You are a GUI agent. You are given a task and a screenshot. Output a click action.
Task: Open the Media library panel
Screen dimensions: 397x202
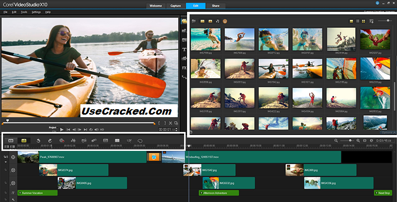pyautogui.click(x=184, y=21)
